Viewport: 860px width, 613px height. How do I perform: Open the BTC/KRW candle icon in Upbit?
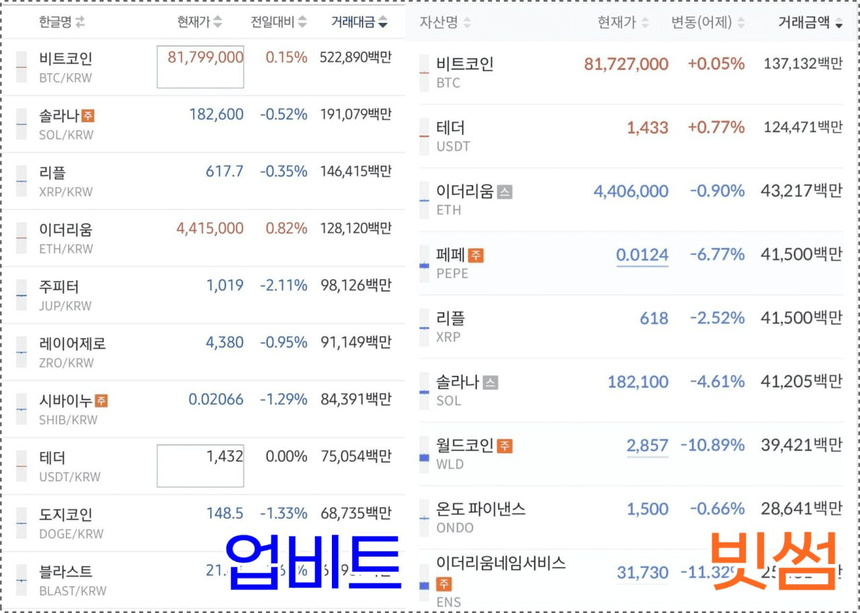point(21,67)
